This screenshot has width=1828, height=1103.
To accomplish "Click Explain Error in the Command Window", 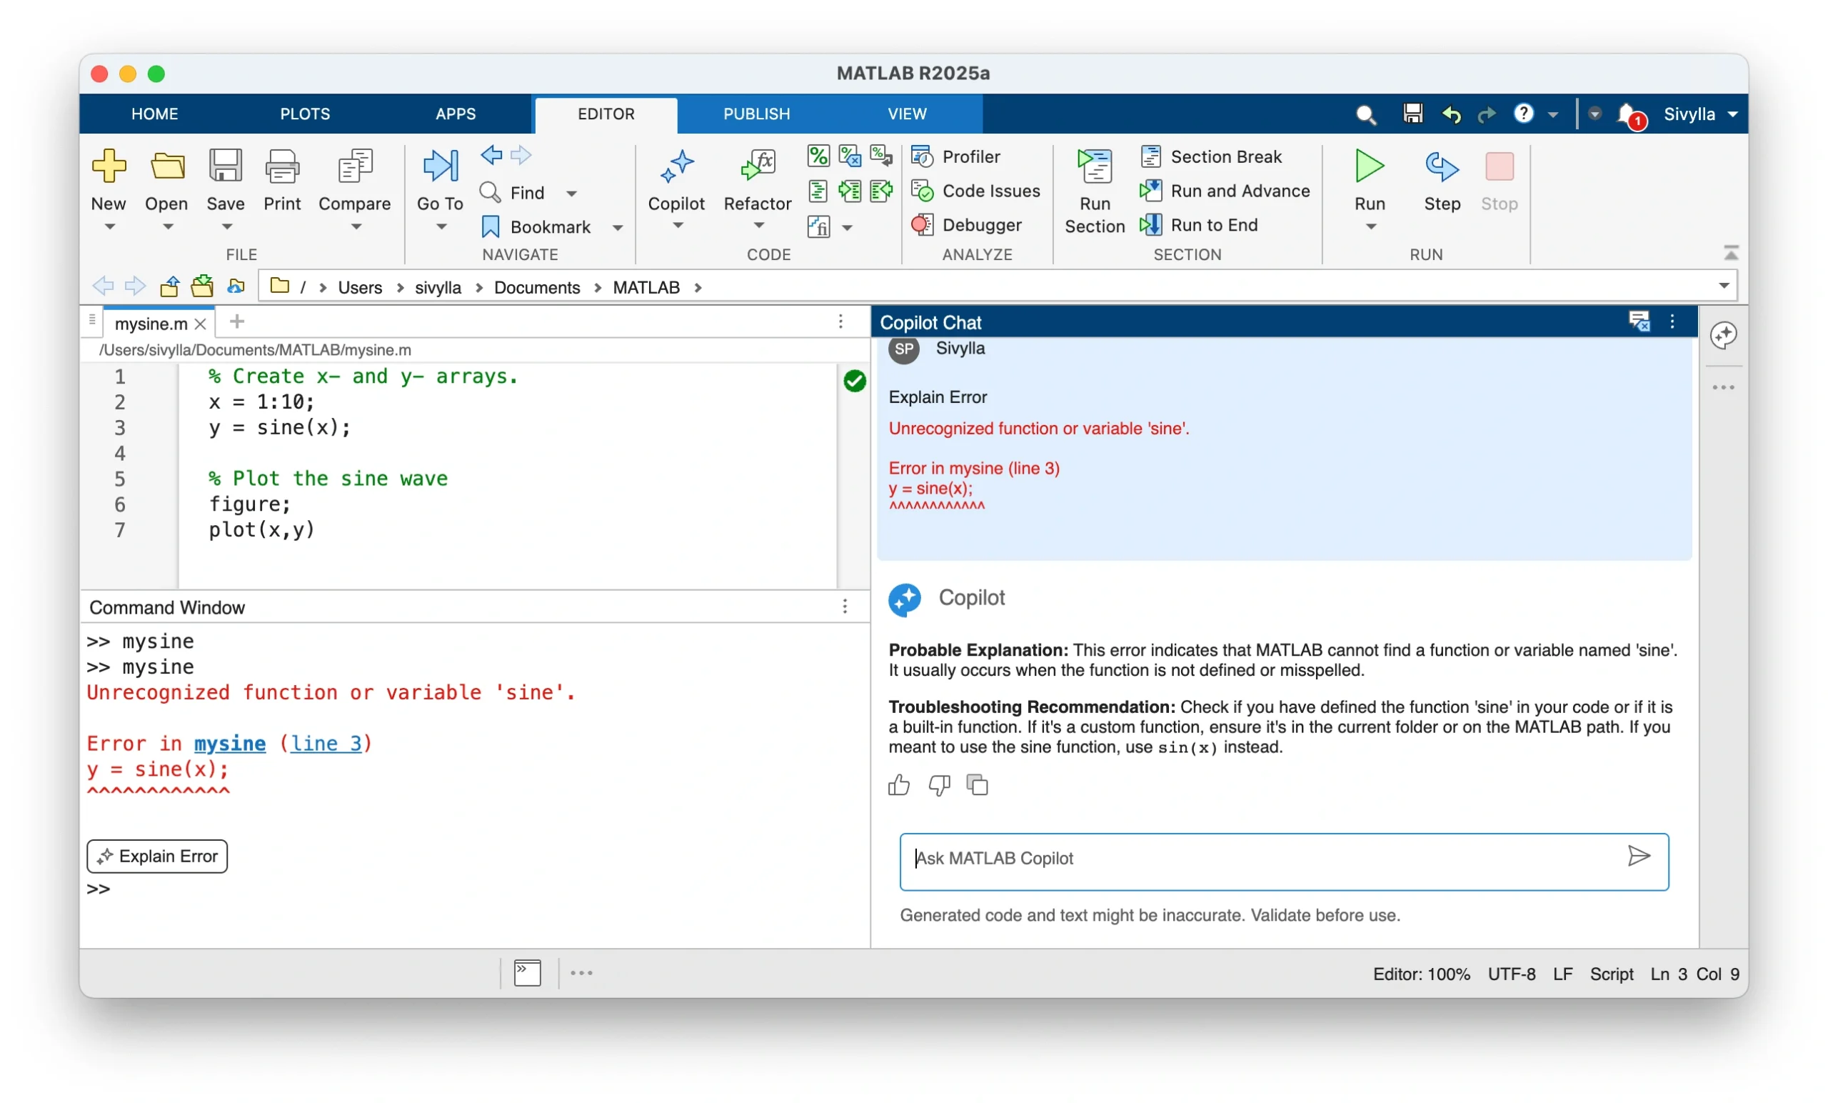I will 156,856.
